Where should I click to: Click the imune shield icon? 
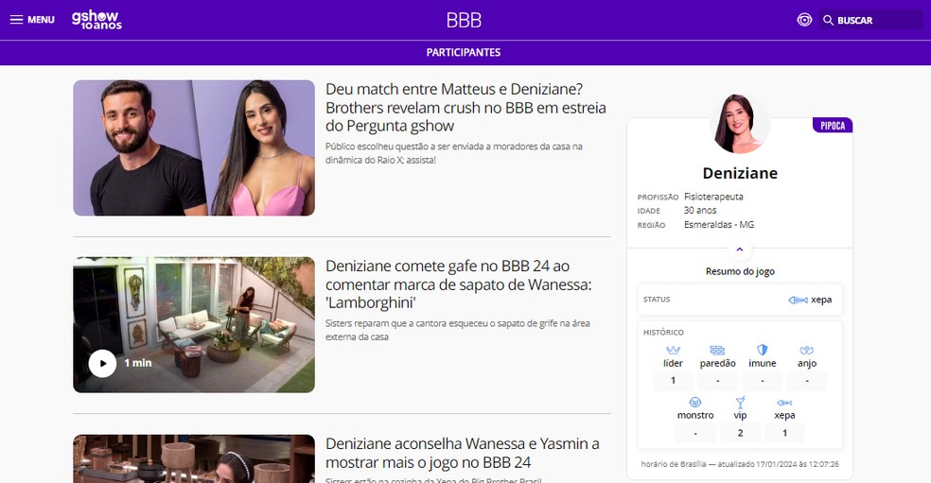763,350
